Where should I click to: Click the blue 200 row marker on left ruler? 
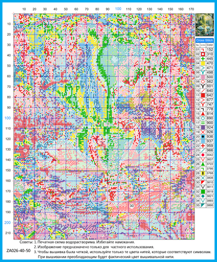[7, 223]
